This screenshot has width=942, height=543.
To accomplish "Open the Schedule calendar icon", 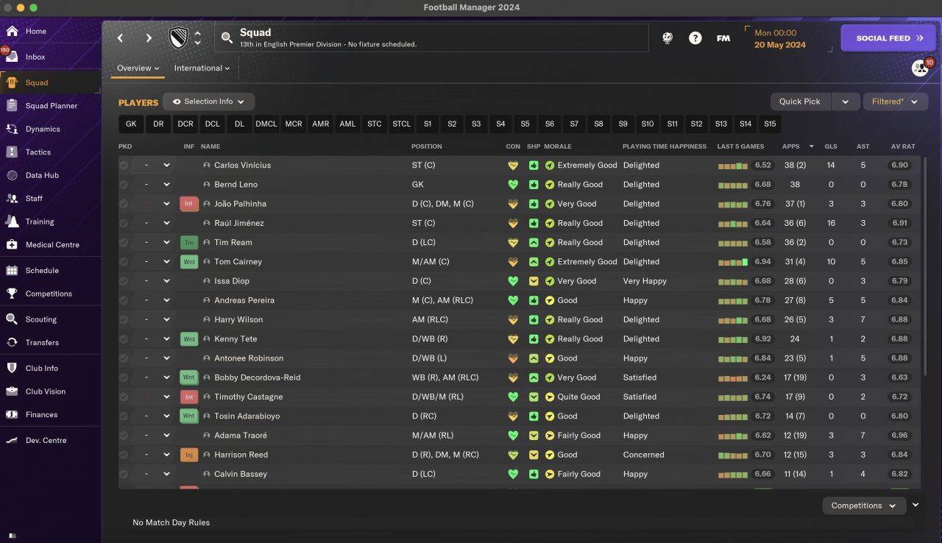I will click(x=12, y=271).
